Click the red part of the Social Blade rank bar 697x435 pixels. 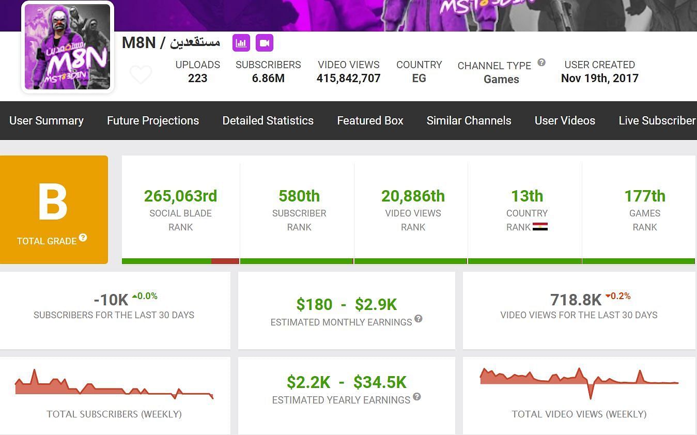tap(225, 261)
